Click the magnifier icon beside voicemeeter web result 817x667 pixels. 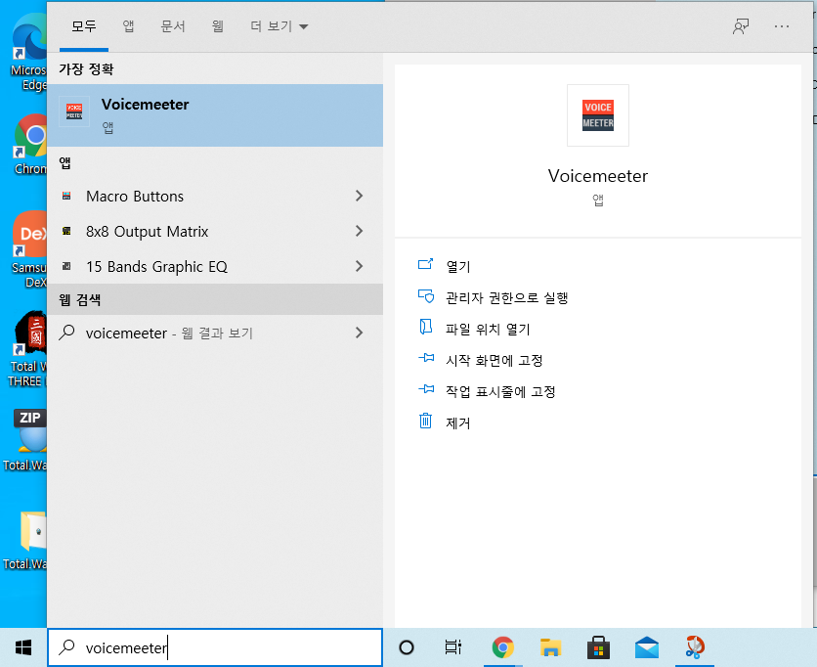(66, 333)
